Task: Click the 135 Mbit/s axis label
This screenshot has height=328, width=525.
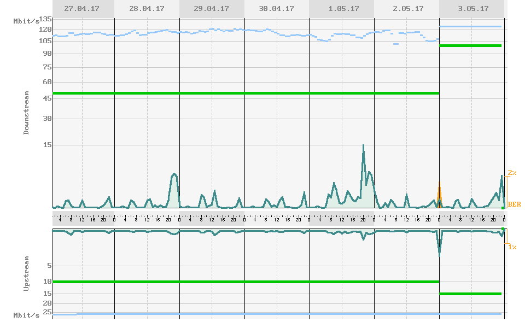Action: coord(45,19)
